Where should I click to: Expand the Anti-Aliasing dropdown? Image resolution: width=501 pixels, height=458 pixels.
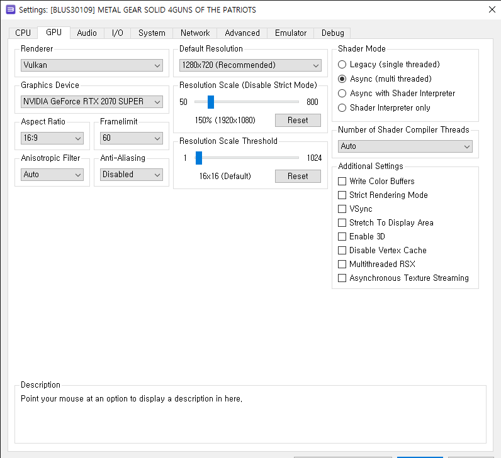(132, 175)
